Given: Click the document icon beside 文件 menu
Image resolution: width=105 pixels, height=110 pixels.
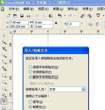Looking at the screenshot, I should click(2, 9).
